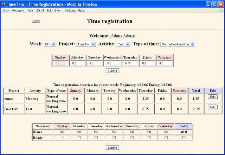Click Edit button for TimeTrix Test row
Screen dimensions: 225x155
click(x=213, y=107)
